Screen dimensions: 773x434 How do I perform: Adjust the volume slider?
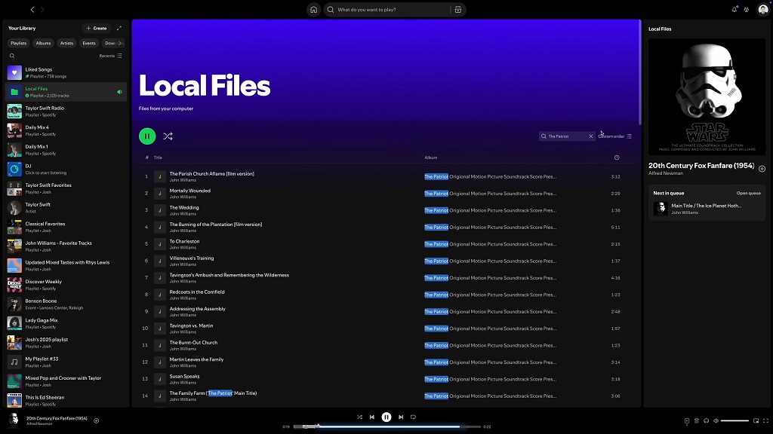point(735,420)
